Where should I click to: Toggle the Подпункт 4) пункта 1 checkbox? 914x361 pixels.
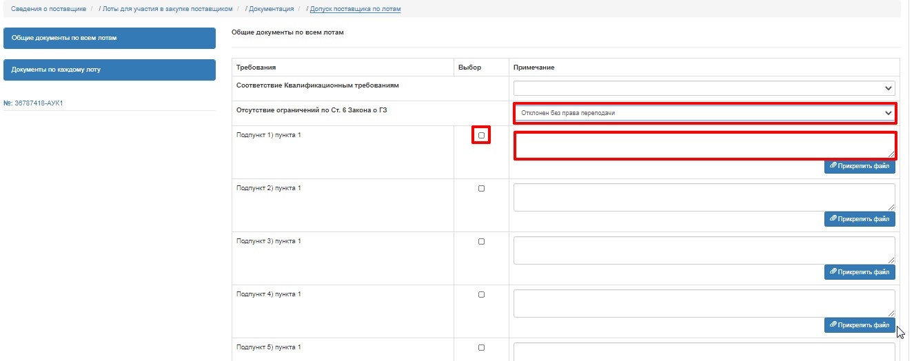pyautogui.click(x=481, y=295)
